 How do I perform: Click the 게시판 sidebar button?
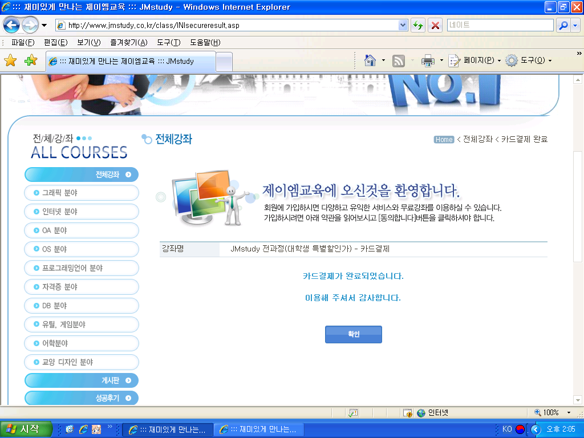coord(82,380)
